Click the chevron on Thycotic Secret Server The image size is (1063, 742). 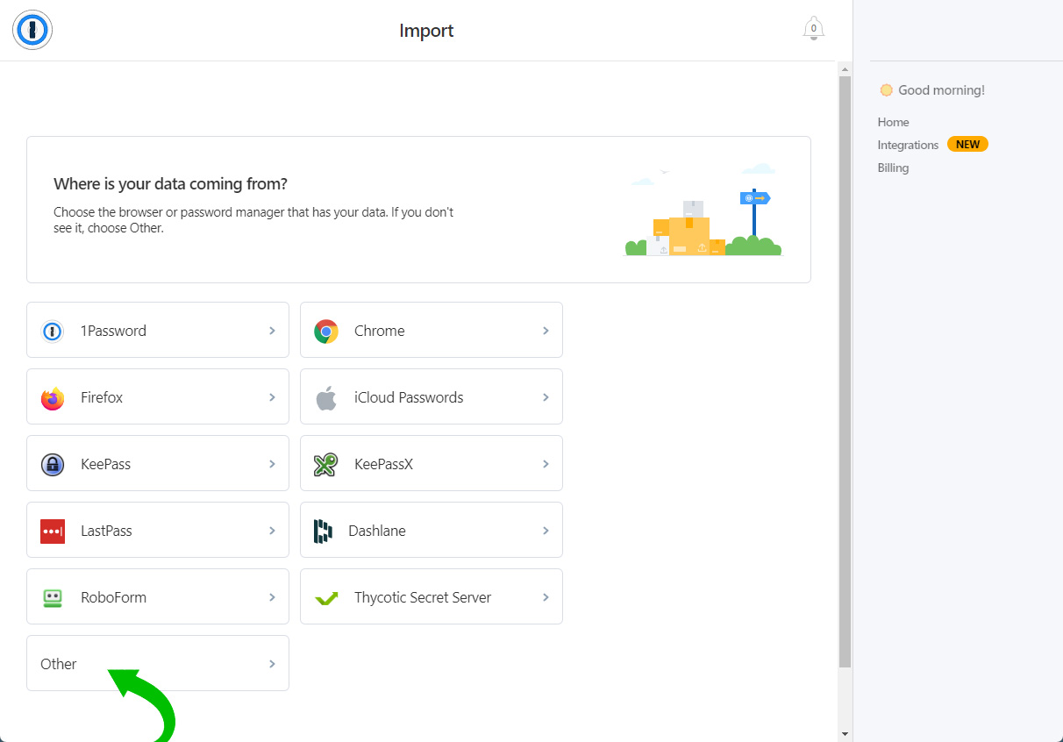click(546, 597)
